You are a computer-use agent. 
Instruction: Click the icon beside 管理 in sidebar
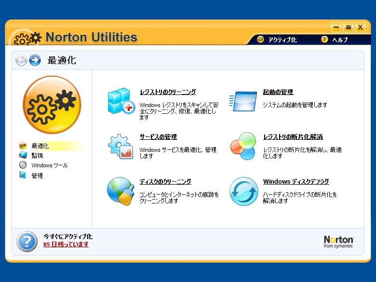click(x=23, y=175)
